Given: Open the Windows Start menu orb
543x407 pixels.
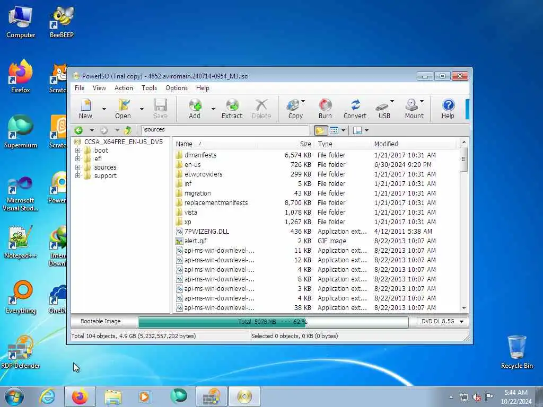Looking at the screenshot, I should (x=14, y=396).
